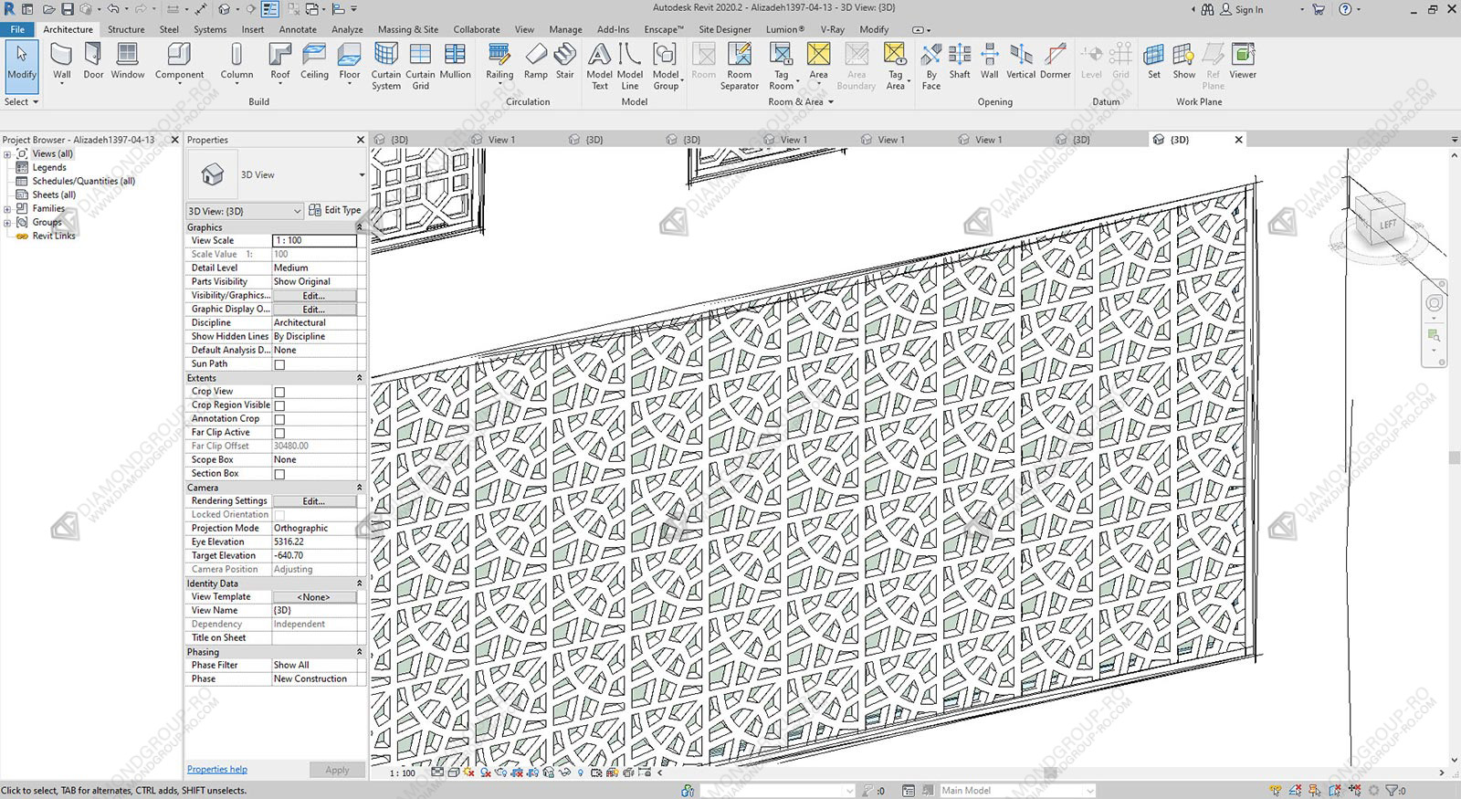
Task: Enable the Crop View checkbox
Action: coord(279,392)
